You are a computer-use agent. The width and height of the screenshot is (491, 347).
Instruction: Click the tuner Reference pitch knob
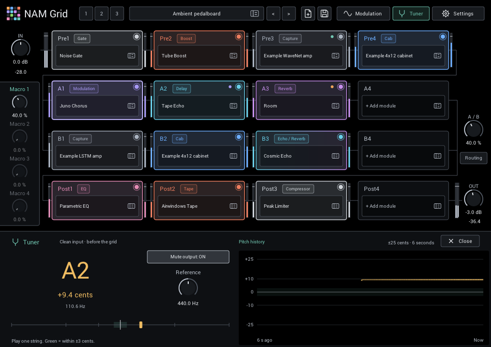[188, 287]
